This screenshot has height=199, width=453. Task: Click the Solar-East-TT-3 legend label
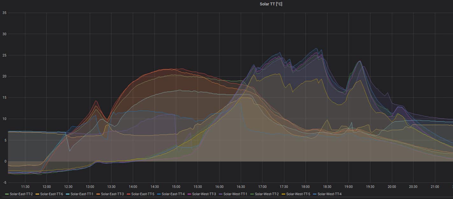pyautogui.click(x=112, y=194)
